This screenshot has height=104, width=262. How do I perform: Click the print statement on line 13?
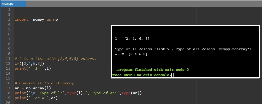coord(33,68)
